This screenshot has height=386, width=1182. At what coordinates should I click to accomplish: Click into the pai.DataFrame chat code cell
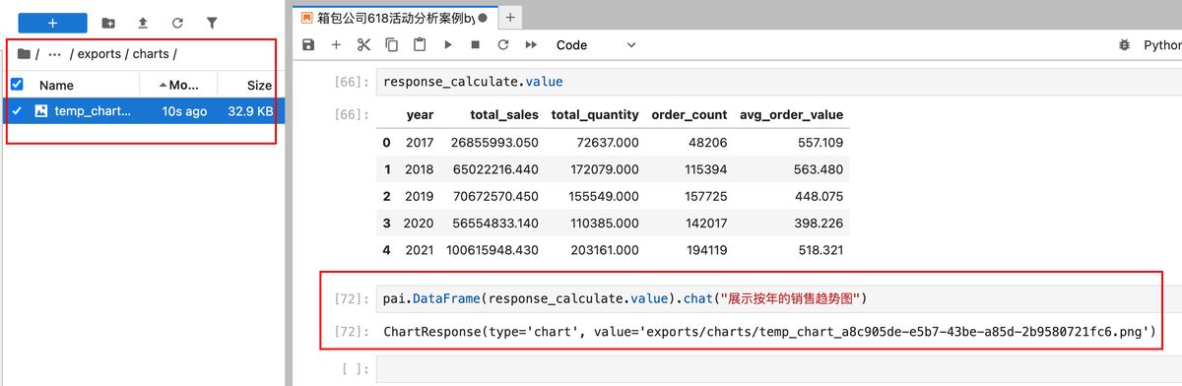pos(778,298)
